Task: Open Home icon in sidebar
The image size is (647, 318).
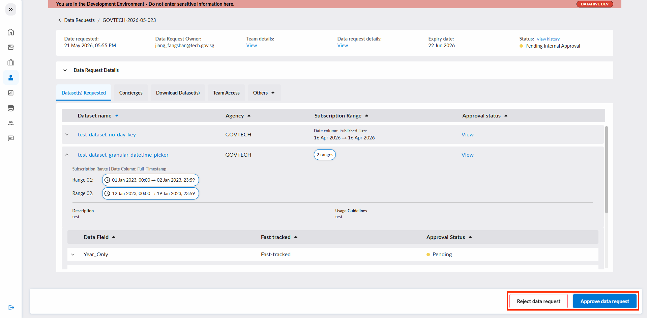Action: (11, 32)
